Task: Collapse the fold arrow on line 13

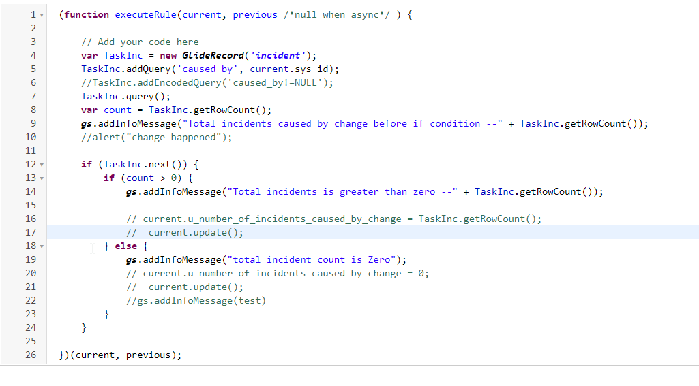Action: click(x=42, y=178)
